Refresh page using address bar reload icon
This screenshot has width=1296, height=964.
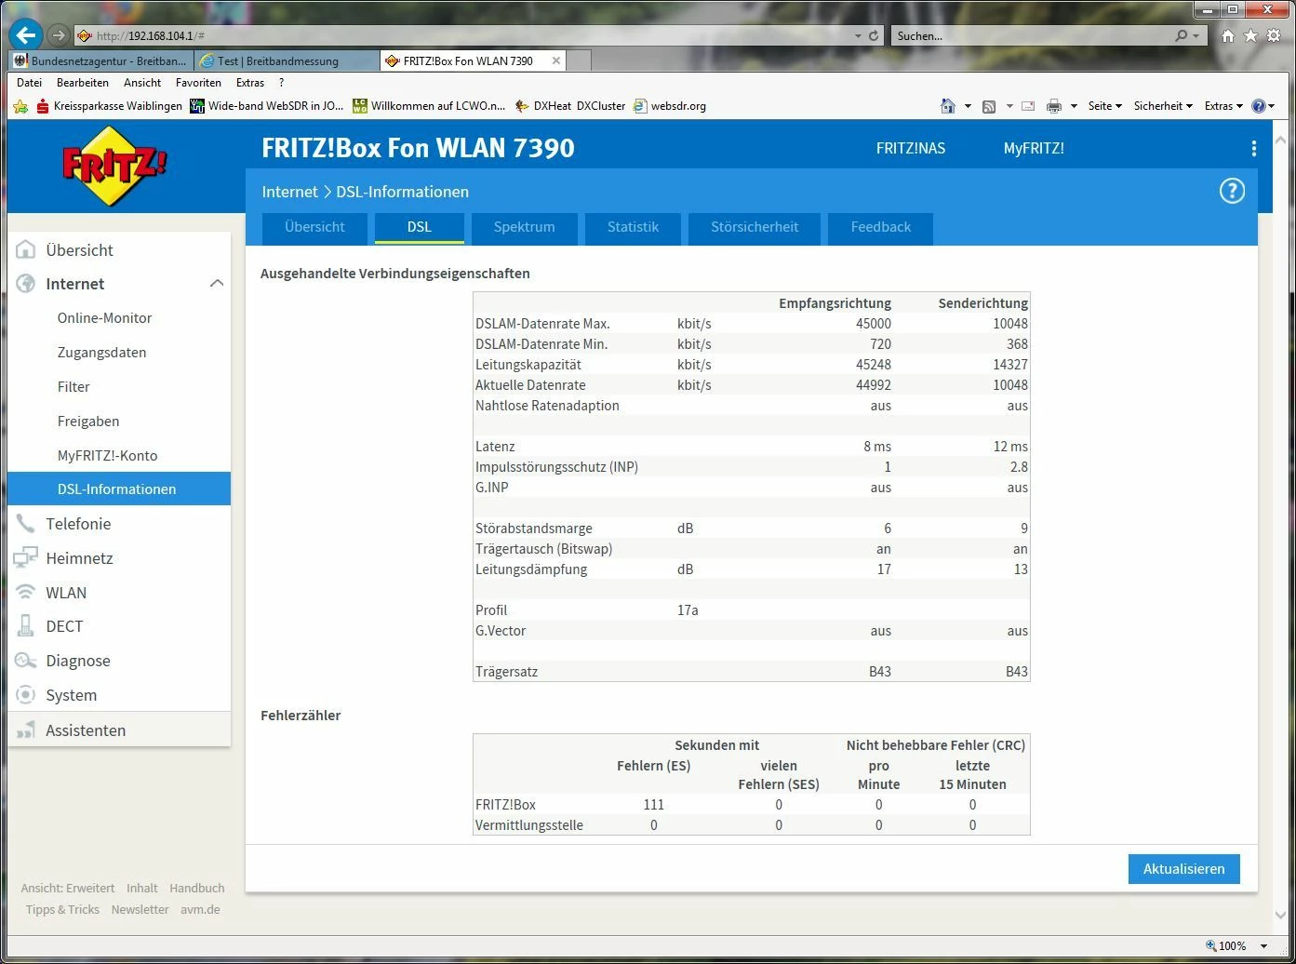coord(874,36)
